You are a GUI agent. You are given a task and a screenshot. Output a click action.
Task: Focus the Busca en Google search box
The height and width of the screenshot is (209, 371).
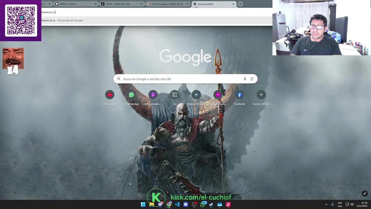185,79
